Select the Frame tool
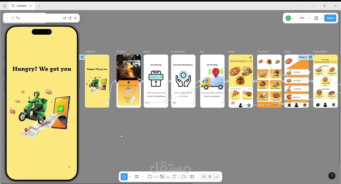Image resolution: width=341 pixels, height=184 pixels. tap(137, 177)
